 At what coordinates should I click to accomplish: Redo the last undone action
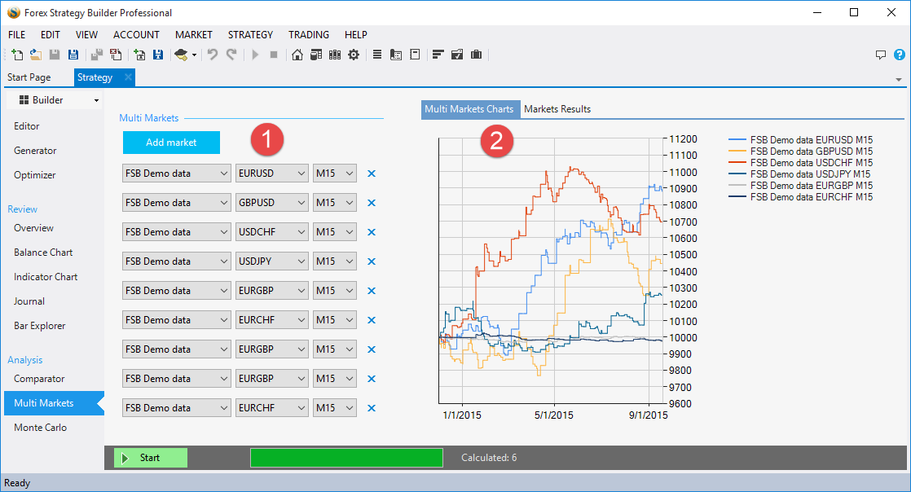tap(231, 55)
